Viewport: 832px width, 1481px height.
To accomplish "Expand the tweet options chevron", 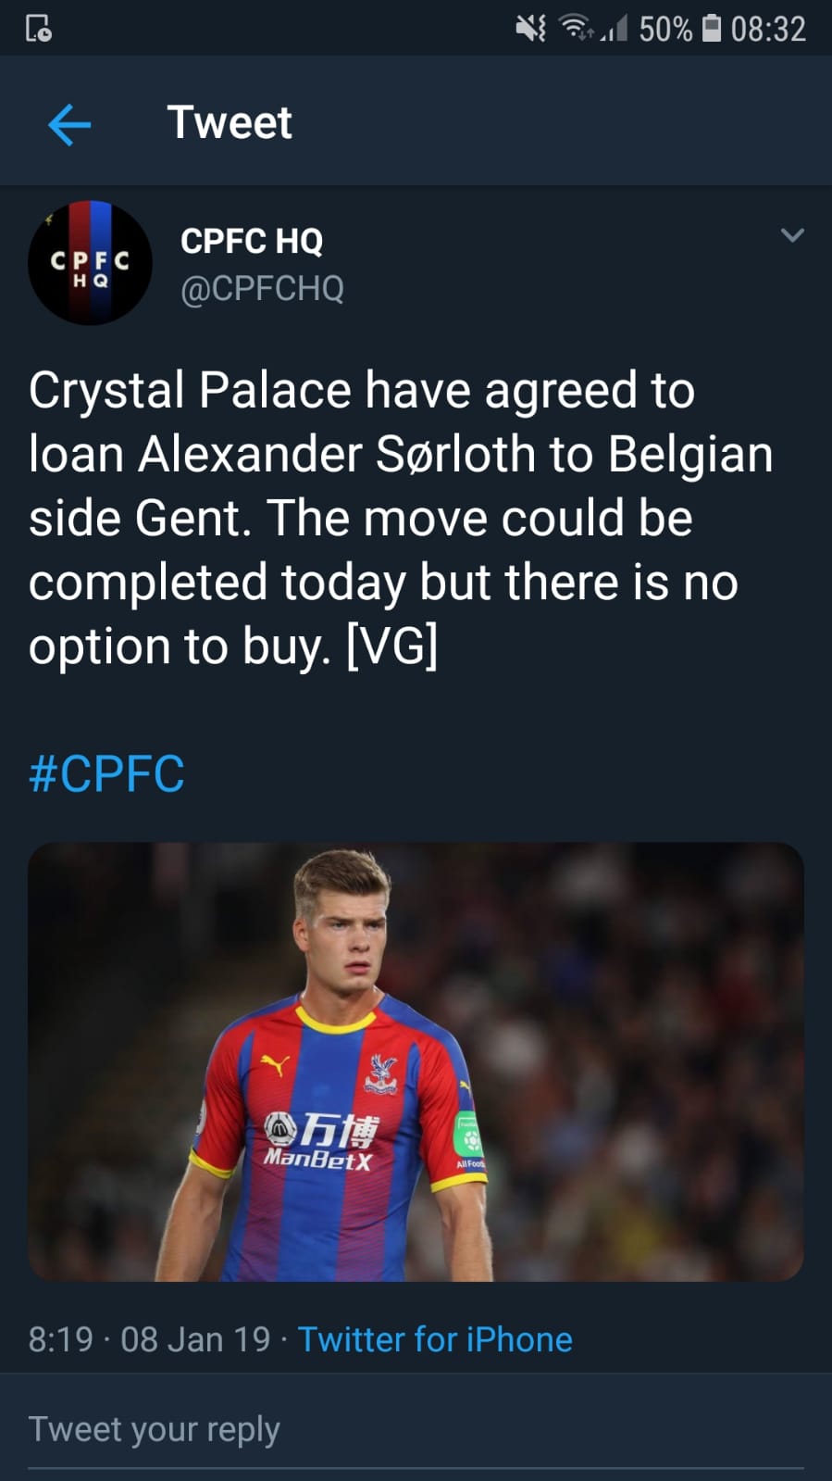I will click(x=792, y=235).
